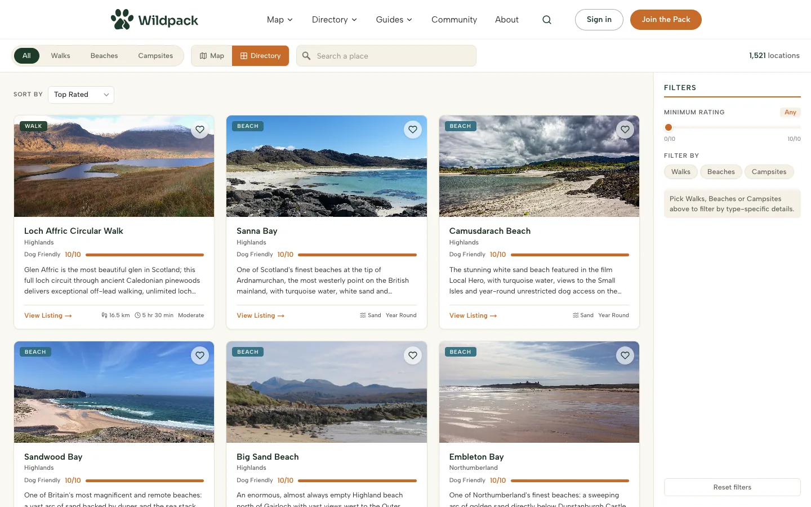The height and width of the screenshot is (507, 811).
Task: Click the heart on the Big Sand Beach card
Action: pos(413,355)
